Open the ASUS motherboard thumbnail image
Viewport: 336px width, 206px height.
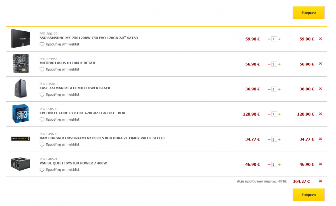click(x=21, y=64)
